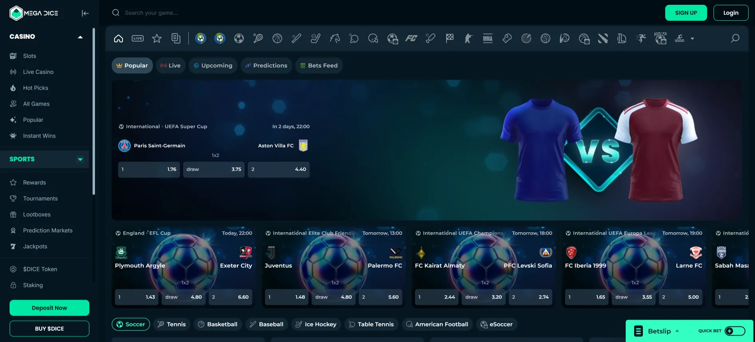This screenshot has height=342, width=755.
Task: Select the MMA icon
Action: coord(488,38)
